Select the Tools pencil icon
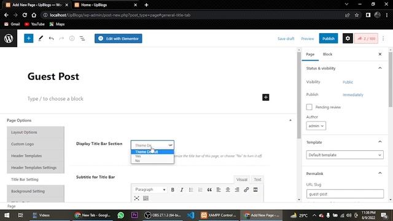This screenshot has height=221, width=393. click(41, 38)
